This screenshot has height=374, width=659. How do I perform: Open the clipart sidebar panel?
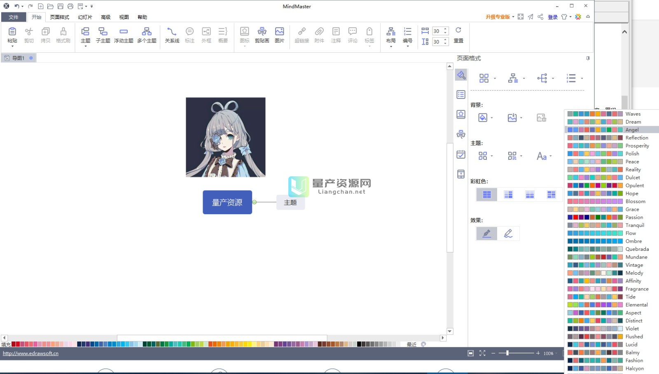[461, 134]
